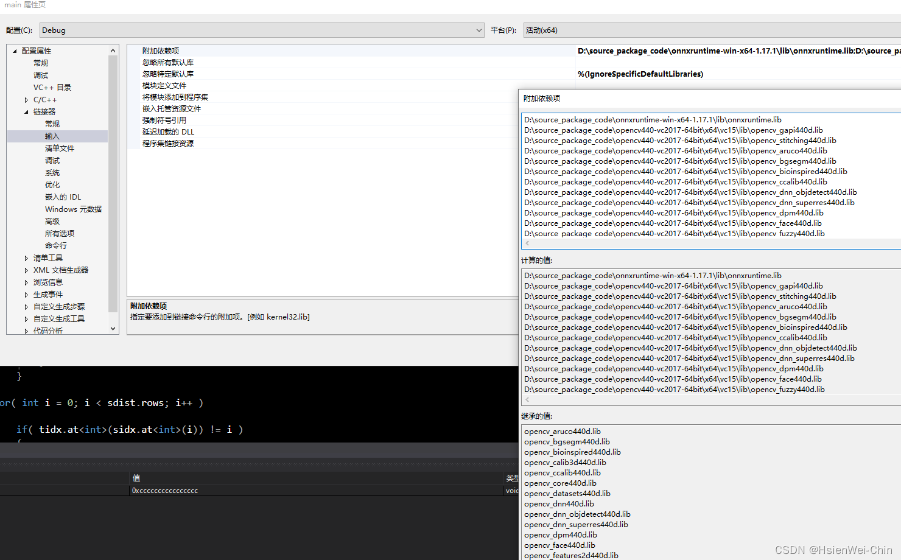
Task: Expand the 自定义生成步骤 node arrow
Action: click(x=26, y=307)
